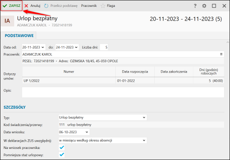Click the Numer column header
Screen dimensions: 230x160
coord(69,72)
